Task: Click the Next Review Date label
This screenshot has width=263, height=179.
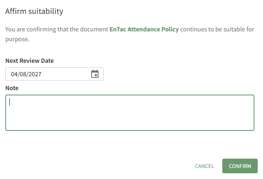Action: click(30, 61)
